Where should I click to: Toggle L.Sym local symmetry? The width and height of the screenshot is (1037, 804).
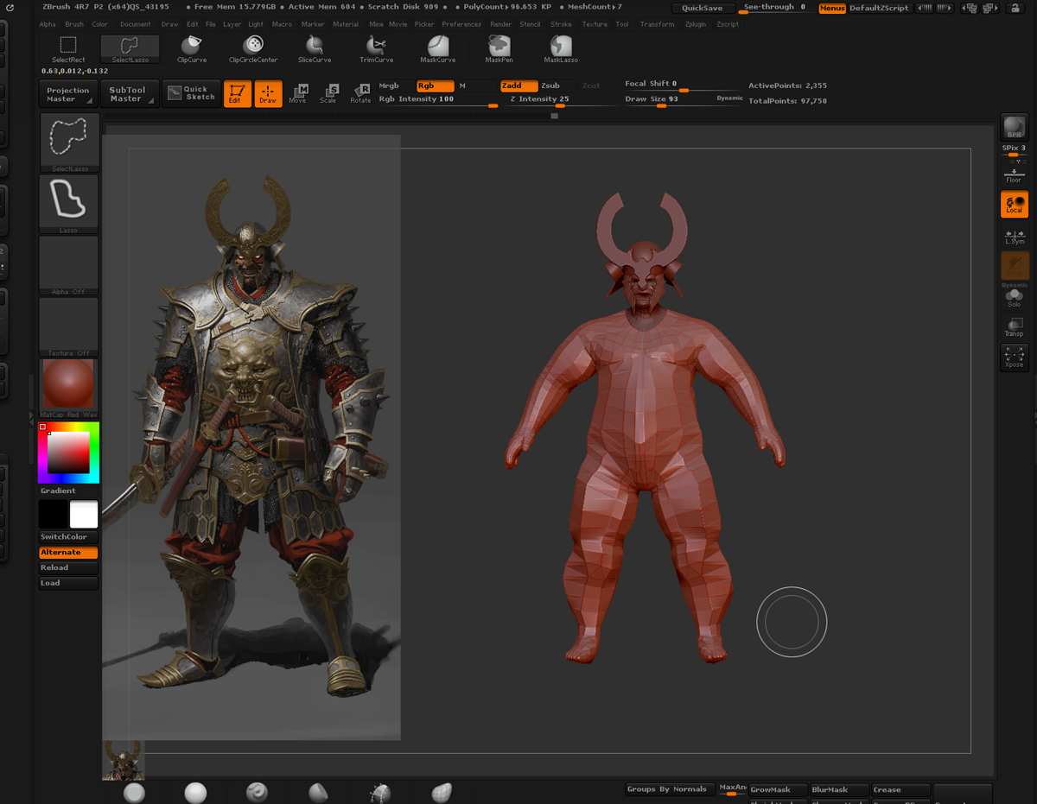pos(1015,236)
